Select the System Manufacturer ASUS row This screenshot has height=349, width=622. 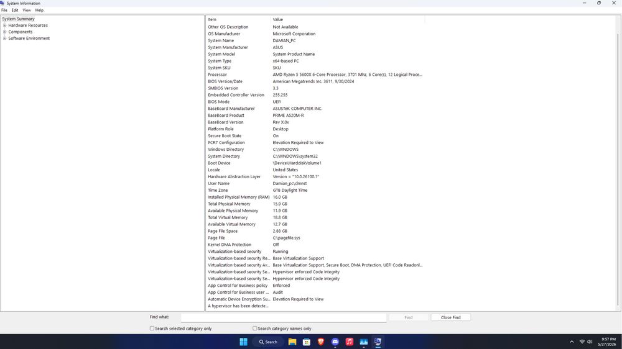tap(315, 47)
